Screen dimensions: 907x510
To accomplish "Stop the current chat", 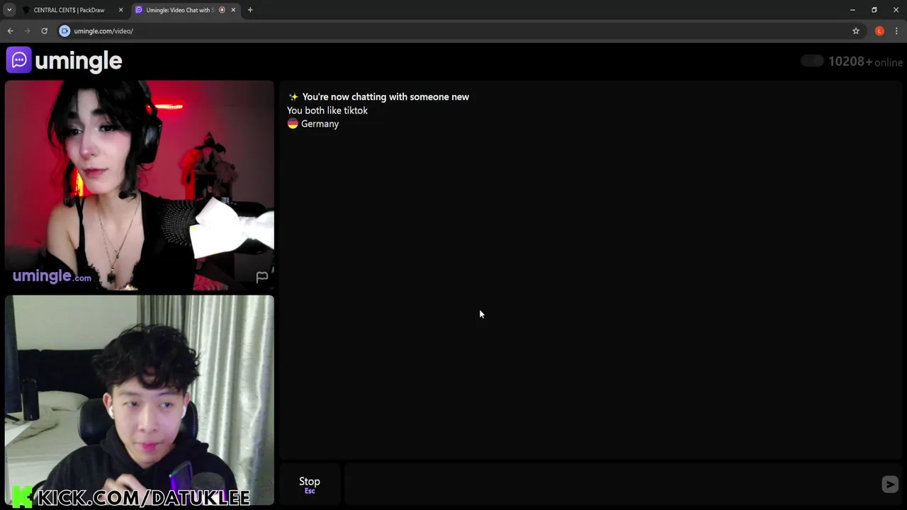I will [310, 484].
